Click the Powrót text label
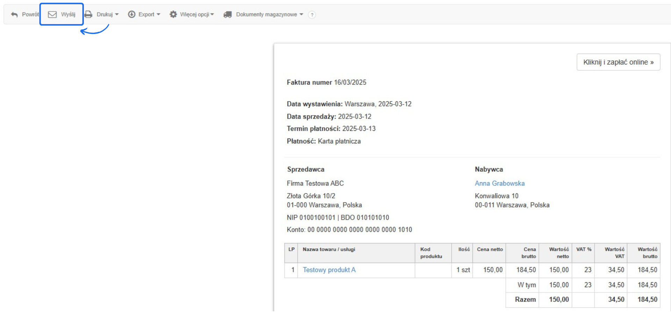Image resolution: width=671 pixels, height=312 pixels. (x=30, y=14)
